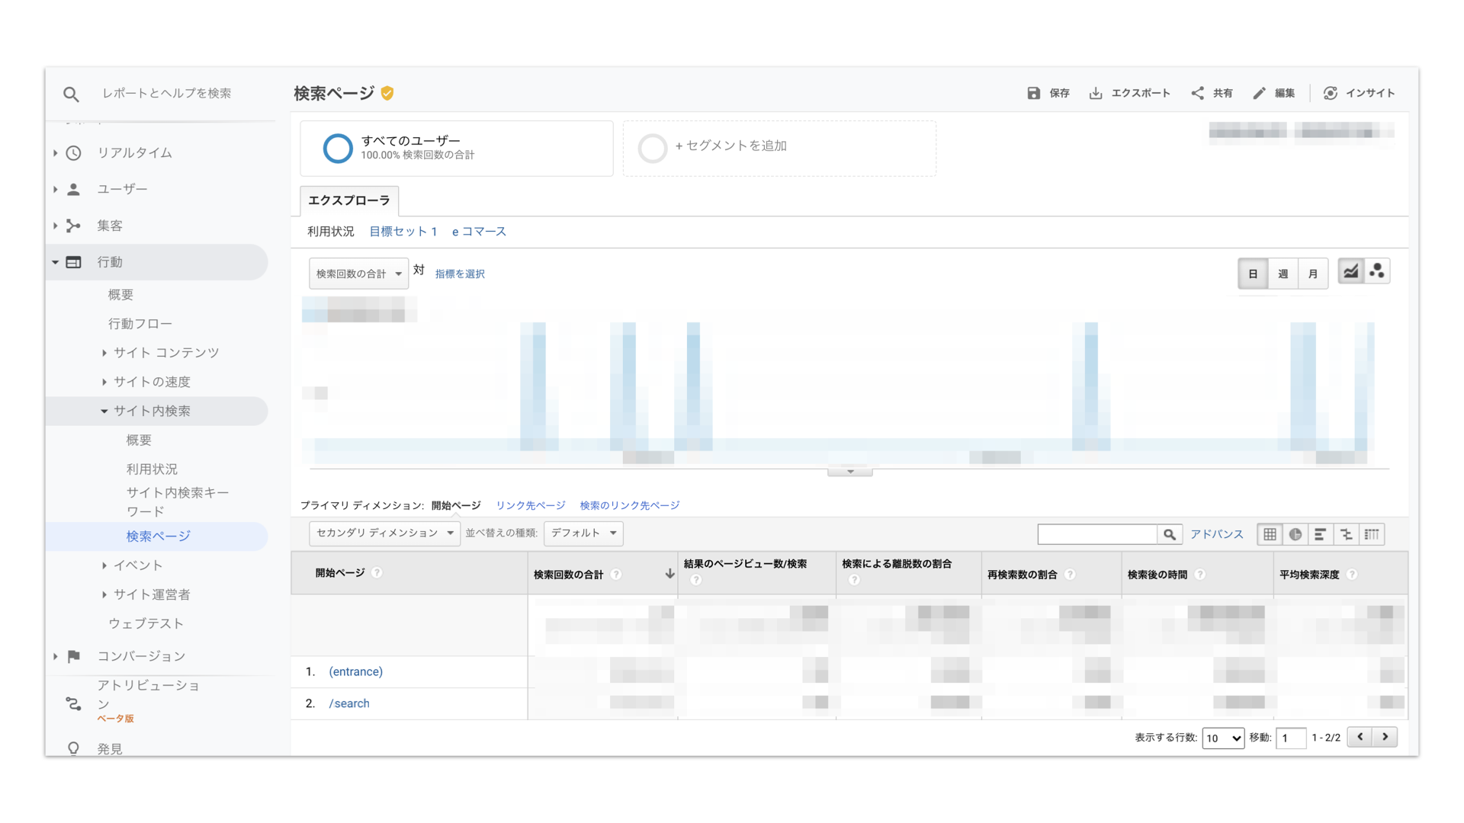Open 行動フロー in sidebar
Image resolution: width=1464 pixels, height=823 pixels.
coord(140,324)
